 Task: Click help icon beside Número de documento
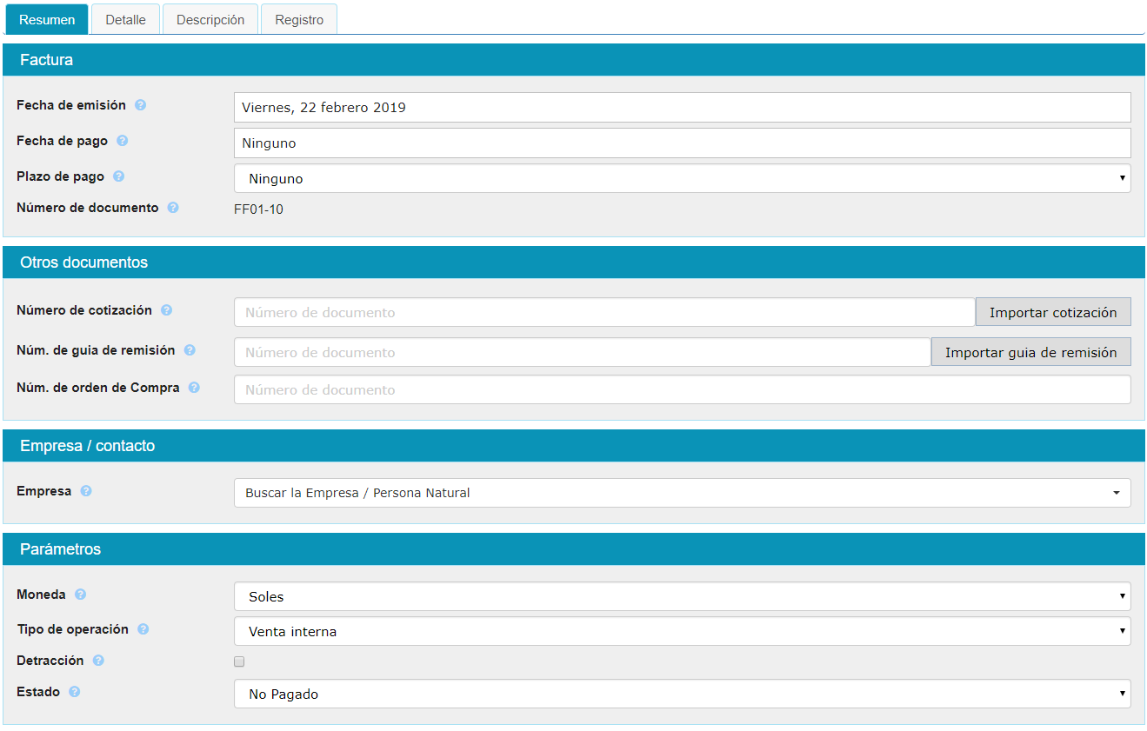coord(173,208)
